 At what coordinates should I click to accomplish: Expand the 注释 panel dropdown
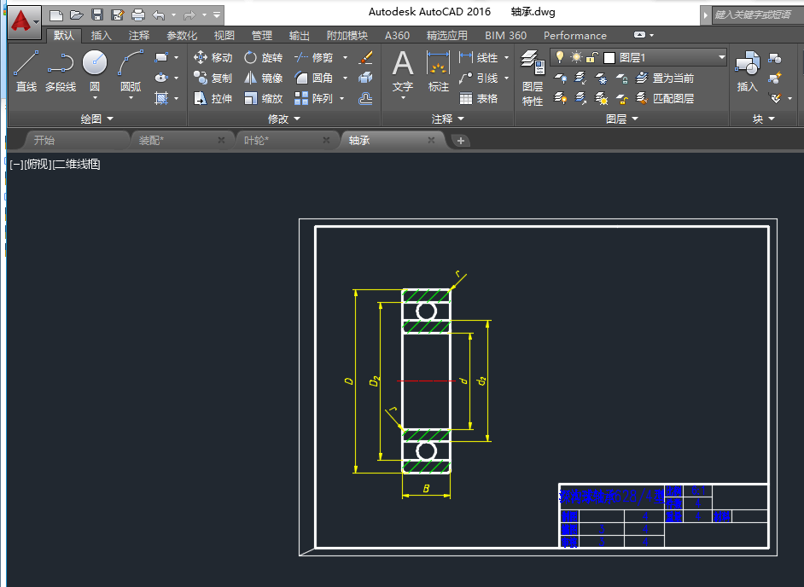tap(447, 119)
